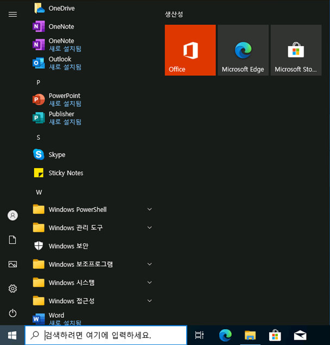This screenshot has height=345, width=330.
Task: Launch Publisher from the app list
Action: click(92, 118)
